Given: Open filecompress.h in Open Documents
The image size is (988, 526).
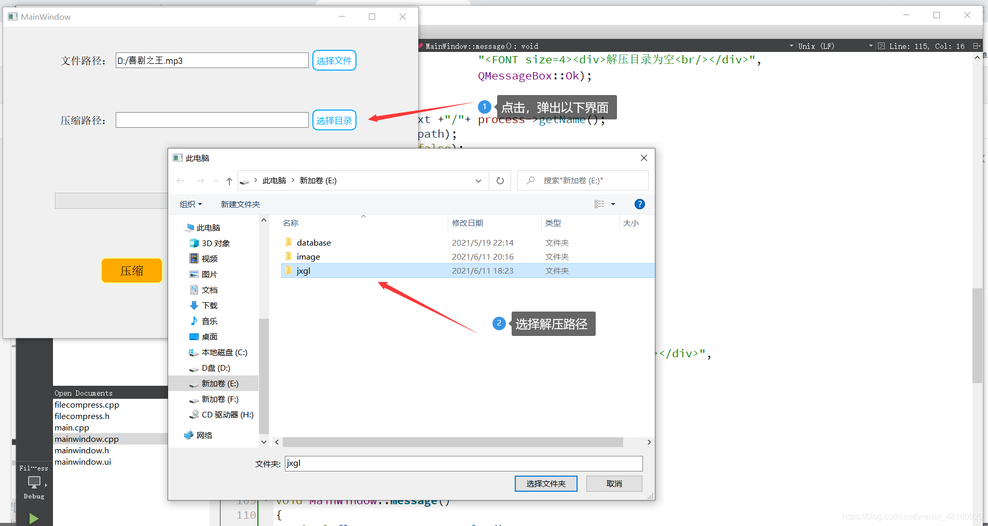Looking at the screenshot, I should 82,416.
